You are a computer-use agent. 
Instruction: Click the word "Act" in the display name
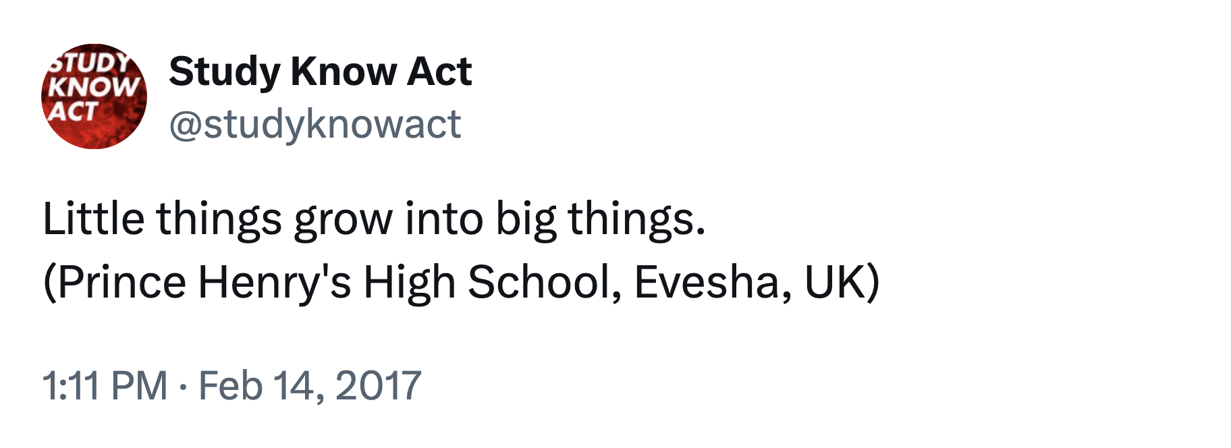click(439, 72)
